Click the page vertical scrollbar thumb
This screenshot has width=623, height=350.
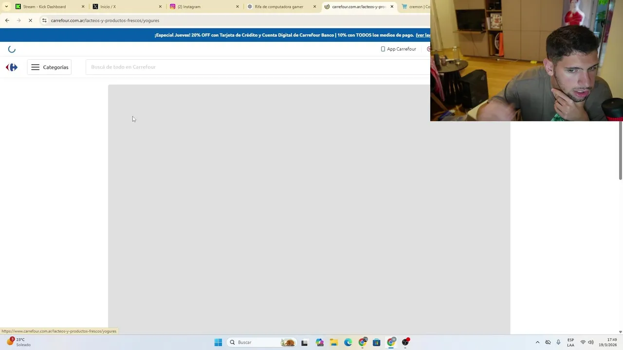click(620, 150)
